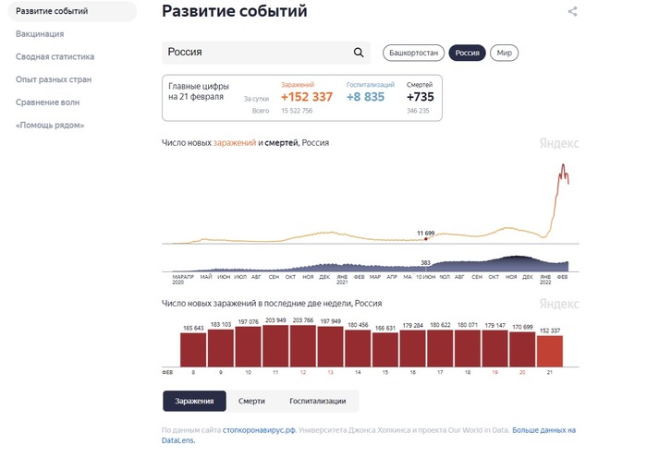Select the Россия region chip

[467, 53]
